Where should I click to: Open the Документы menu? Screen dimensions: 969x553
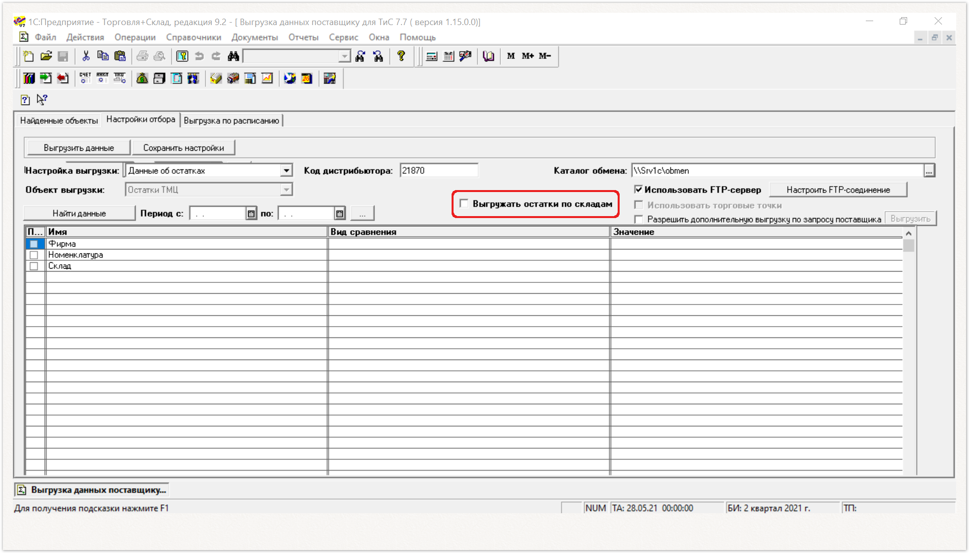coord(255,37)
